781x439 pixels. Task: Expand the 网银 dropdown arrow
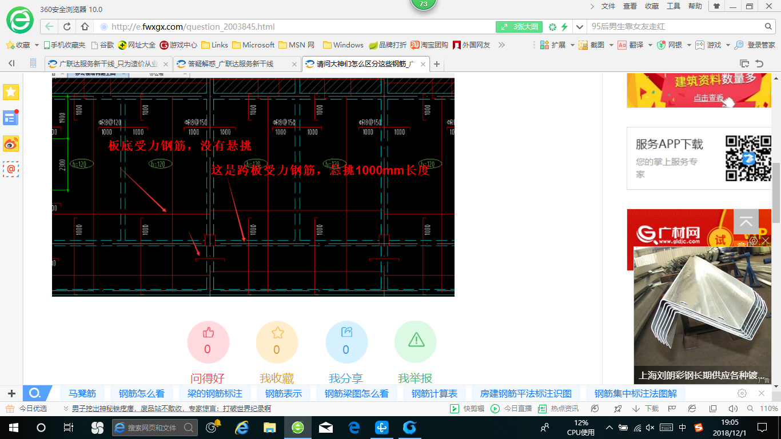tap(689, 45)
